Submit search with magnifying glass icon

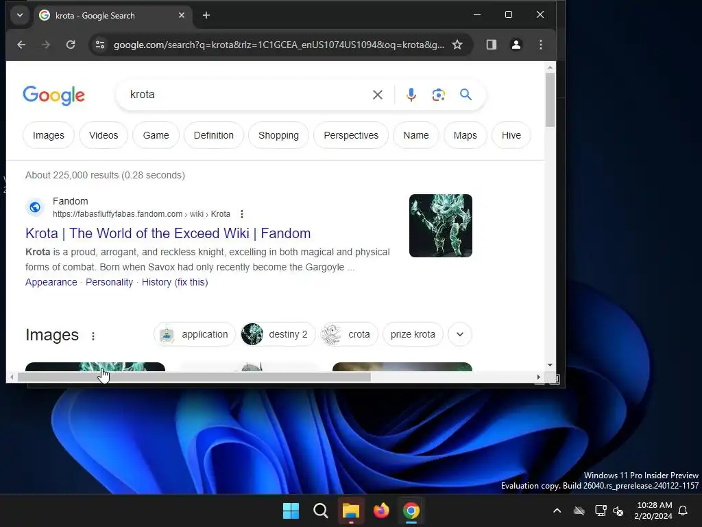coord(465,95)
